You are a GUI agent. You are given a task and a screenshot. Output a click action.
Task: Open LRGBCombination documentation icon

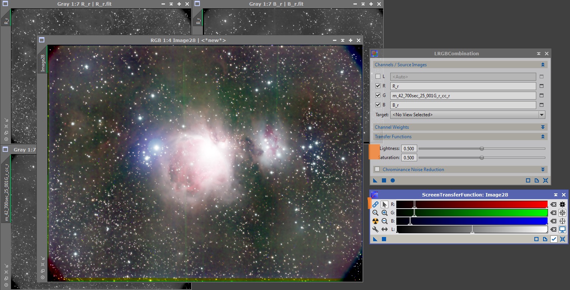tap(537, 181)
